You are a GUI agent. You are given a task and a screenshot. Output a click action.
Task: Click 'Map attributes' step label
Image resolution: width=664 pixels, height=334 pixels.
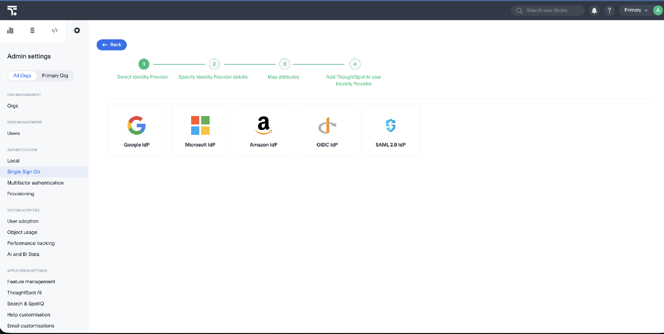283,77
